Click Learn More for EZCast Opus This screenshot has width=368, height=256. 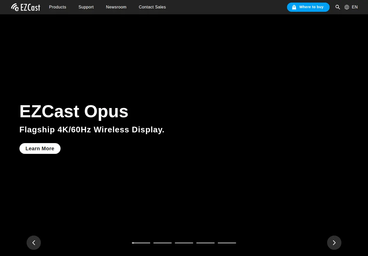coord(40,148)
